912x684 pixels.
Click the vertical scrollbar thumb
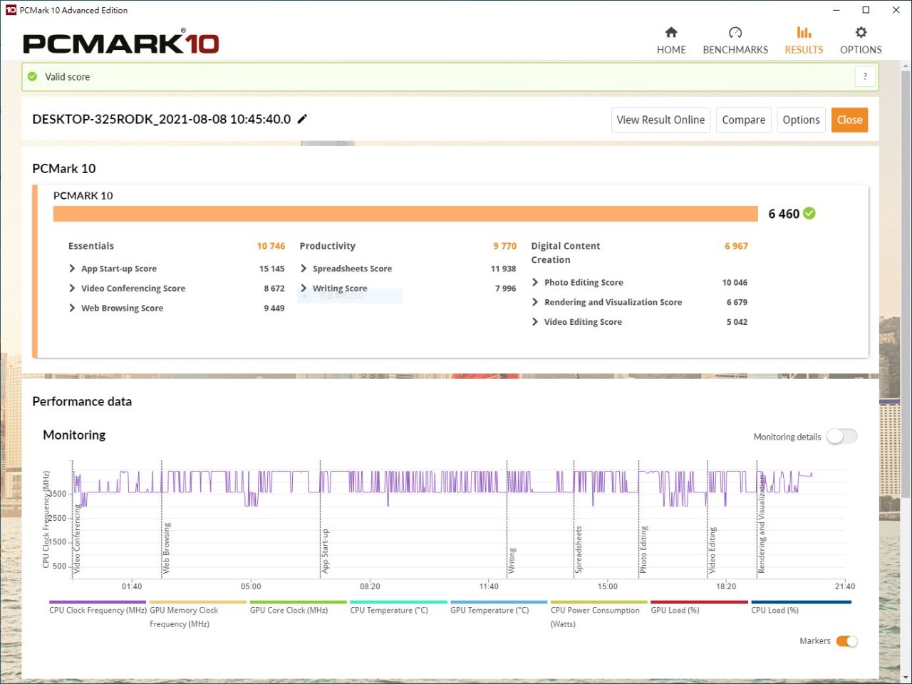point(906,285)
